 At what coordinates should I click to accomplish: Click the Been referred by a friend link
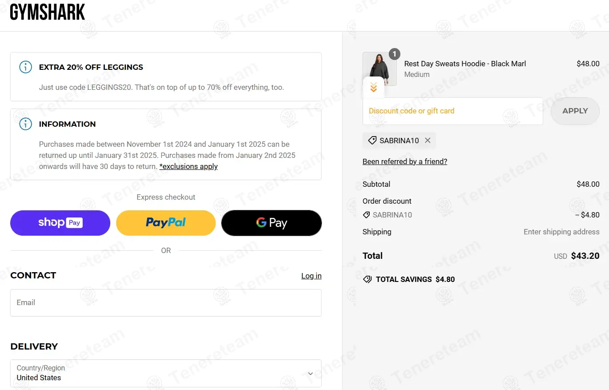coord(405,161)
